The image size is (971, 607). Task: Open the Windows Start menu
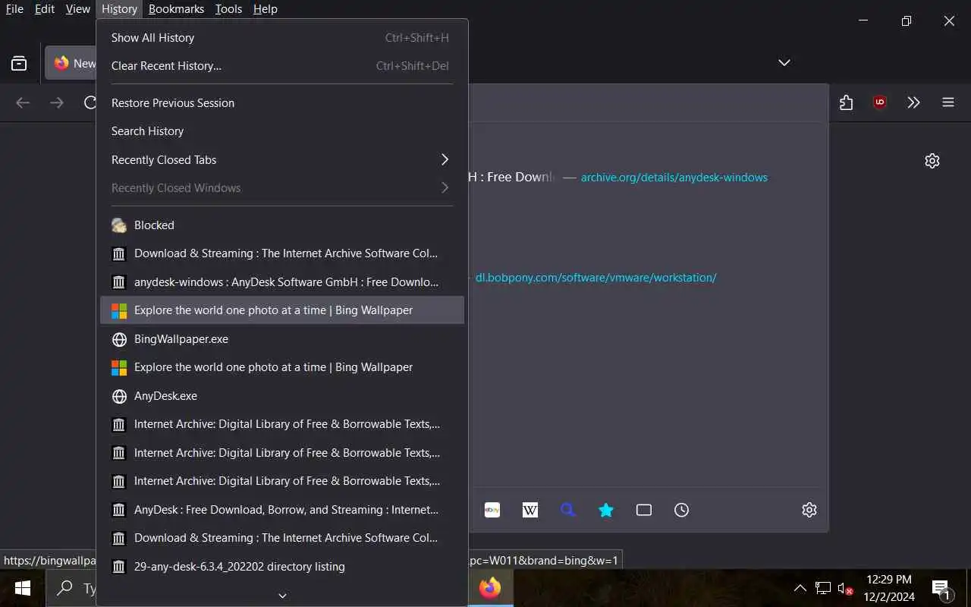[22, 588]
